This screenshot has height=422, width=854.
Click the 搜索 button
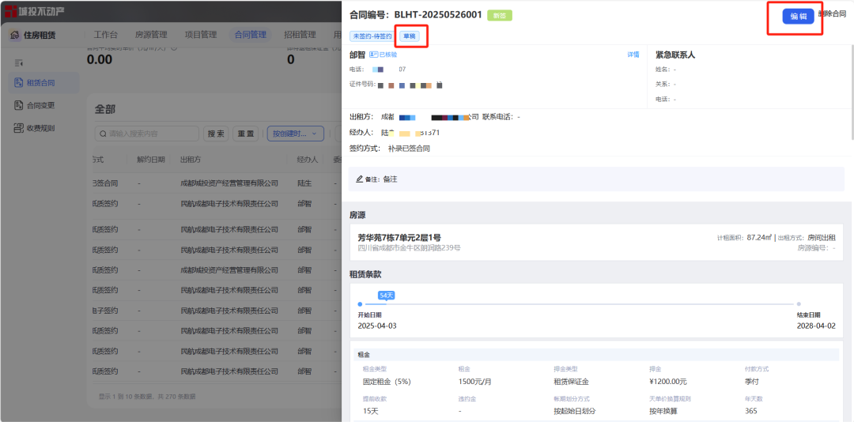[215, 134]
